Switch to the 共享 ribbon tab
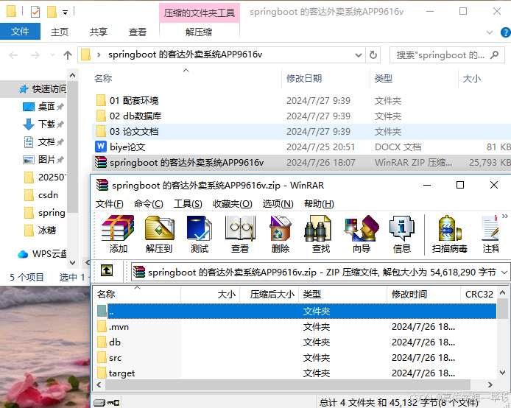The image size is (511, 408). pos(99,32)
